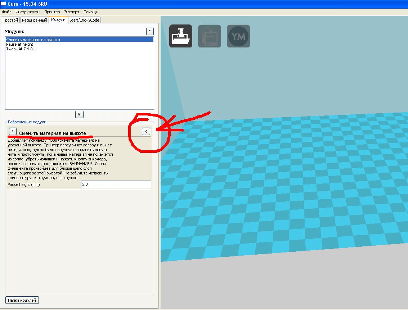Open the Инструменты menu
The width and height of the screenshot is (408, 310).
(28, 12)
